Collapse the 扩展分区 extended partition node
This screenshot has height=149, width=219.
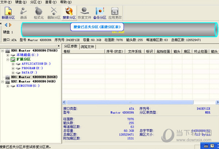pyautogui.click(x=8, y=59)
